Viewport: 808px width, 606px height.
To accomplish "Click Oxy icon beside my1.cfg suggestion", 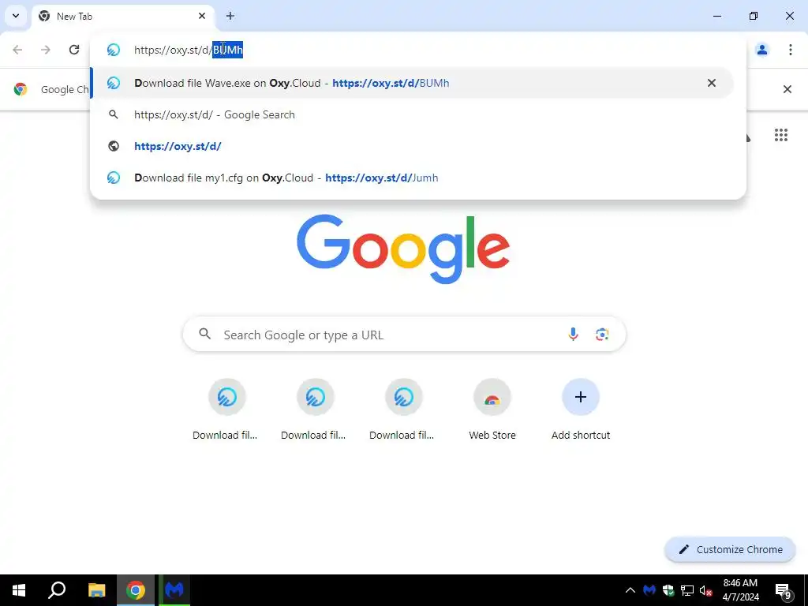I will (x=114, y=178).
